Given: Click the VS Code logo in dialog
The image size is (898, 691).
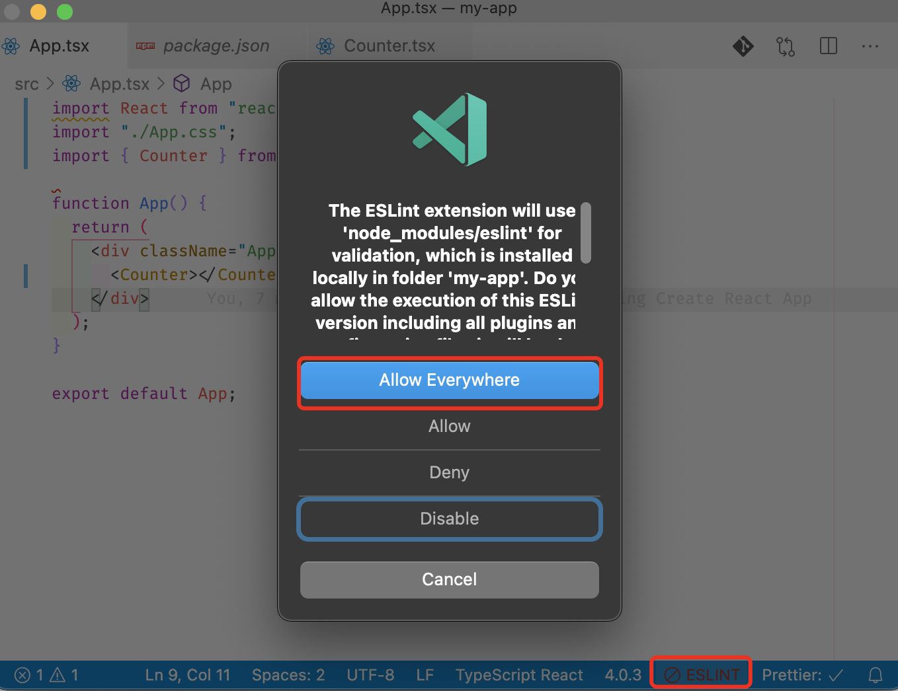Looking at the screenshot, I should (x=450, y=129).
